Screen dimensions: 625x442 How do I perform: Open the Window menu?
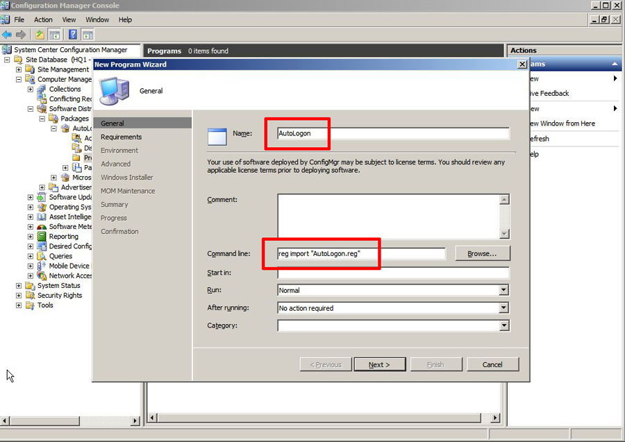(97, 19)
